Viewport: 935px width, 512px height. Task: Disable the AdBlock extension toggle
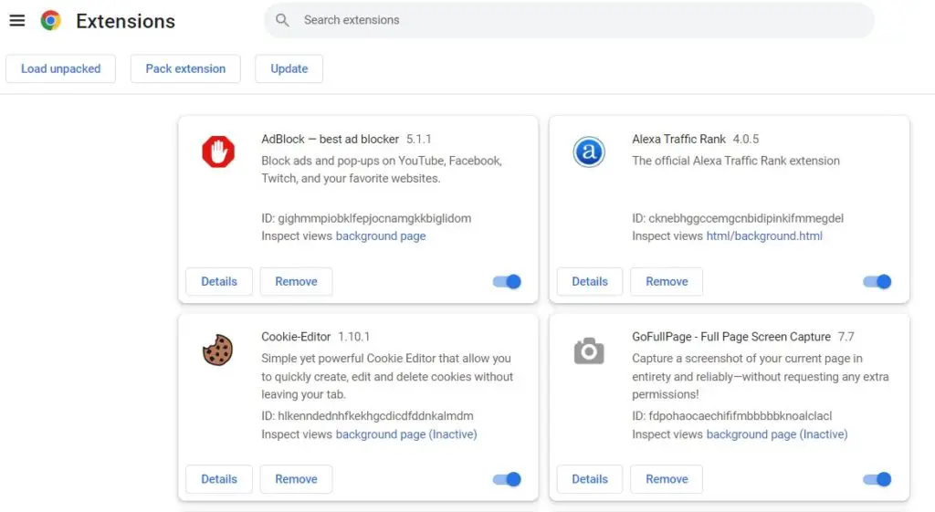pyautogui.click(x=507, y=281)
